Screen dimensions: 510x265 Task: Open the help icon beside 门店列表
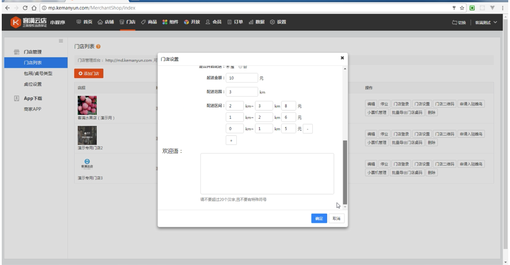point(98,46)
